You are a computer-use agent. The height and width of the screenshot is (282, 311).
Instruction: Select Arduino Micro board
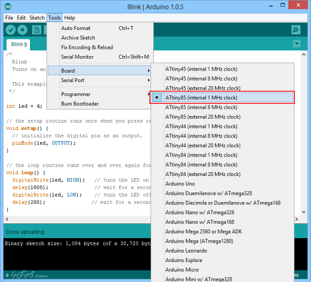tap(222, 270)
